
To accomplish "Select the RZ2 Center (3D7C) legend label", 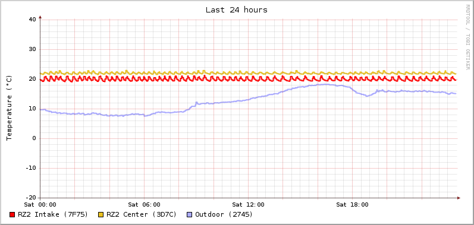I will click(142, 214).
